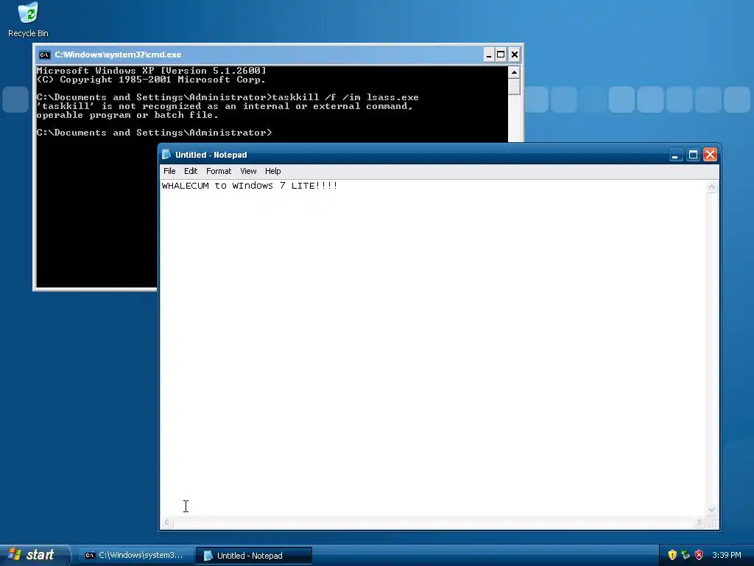This screenshot has height=566, width=754.
Task: Maximize the cmd.exe window
Action: pos(501,55)
